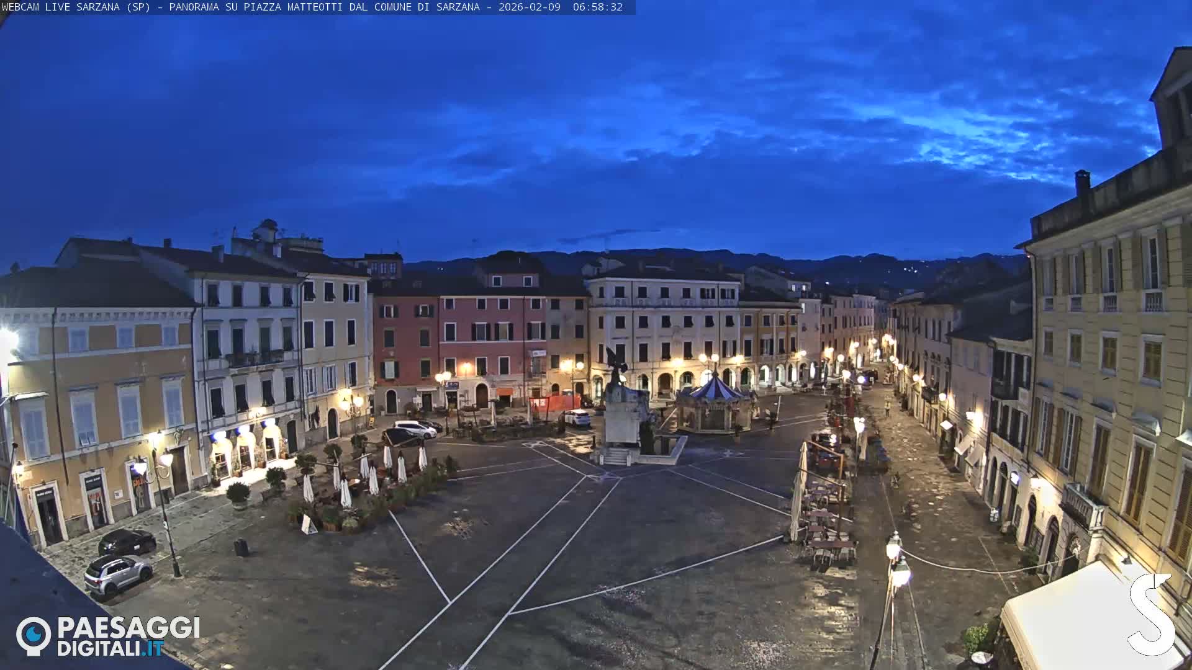Click the white S emblem logo
This screenshot has width=1192, height=670.
tap(1150, 614)
